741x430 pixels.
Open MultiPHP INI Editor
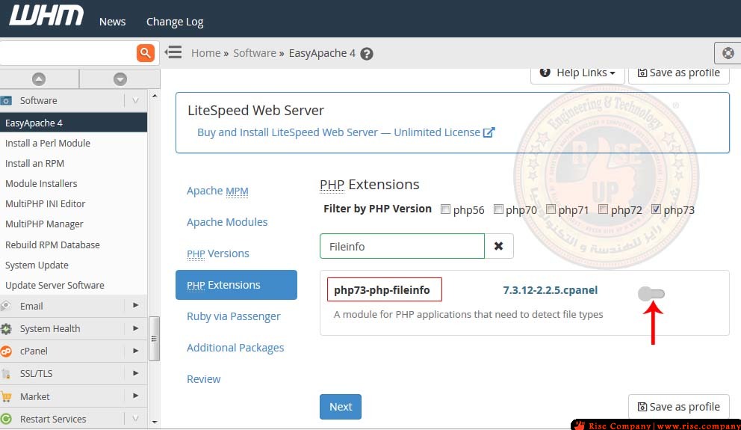tap(46, 204)
